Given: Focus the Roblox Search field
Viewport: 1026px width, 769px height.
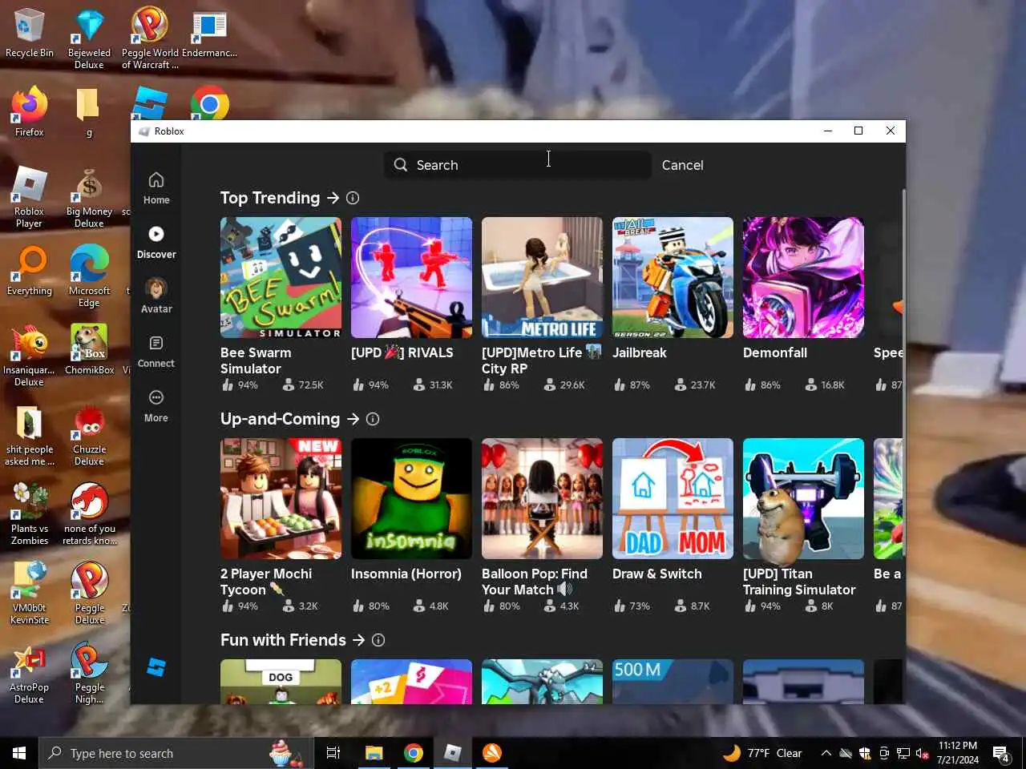Looking at the screenshot, I should [x=518, y=164].
